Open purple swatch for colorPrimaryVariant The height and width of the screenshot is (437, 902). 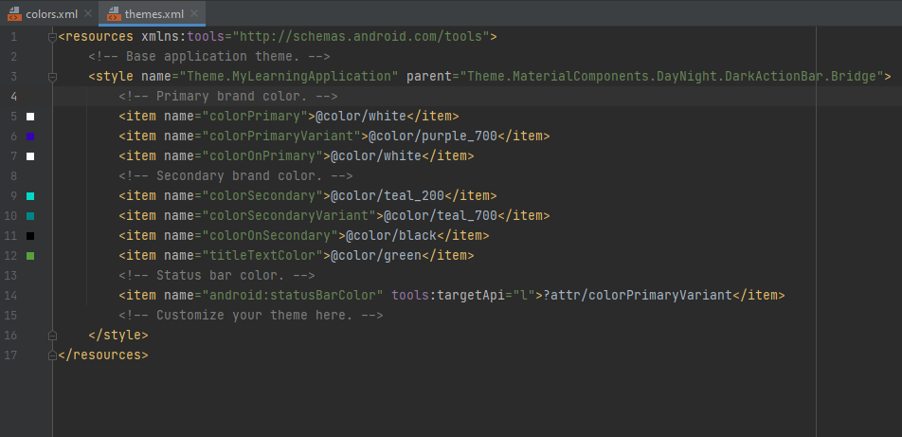click(30, 137)
